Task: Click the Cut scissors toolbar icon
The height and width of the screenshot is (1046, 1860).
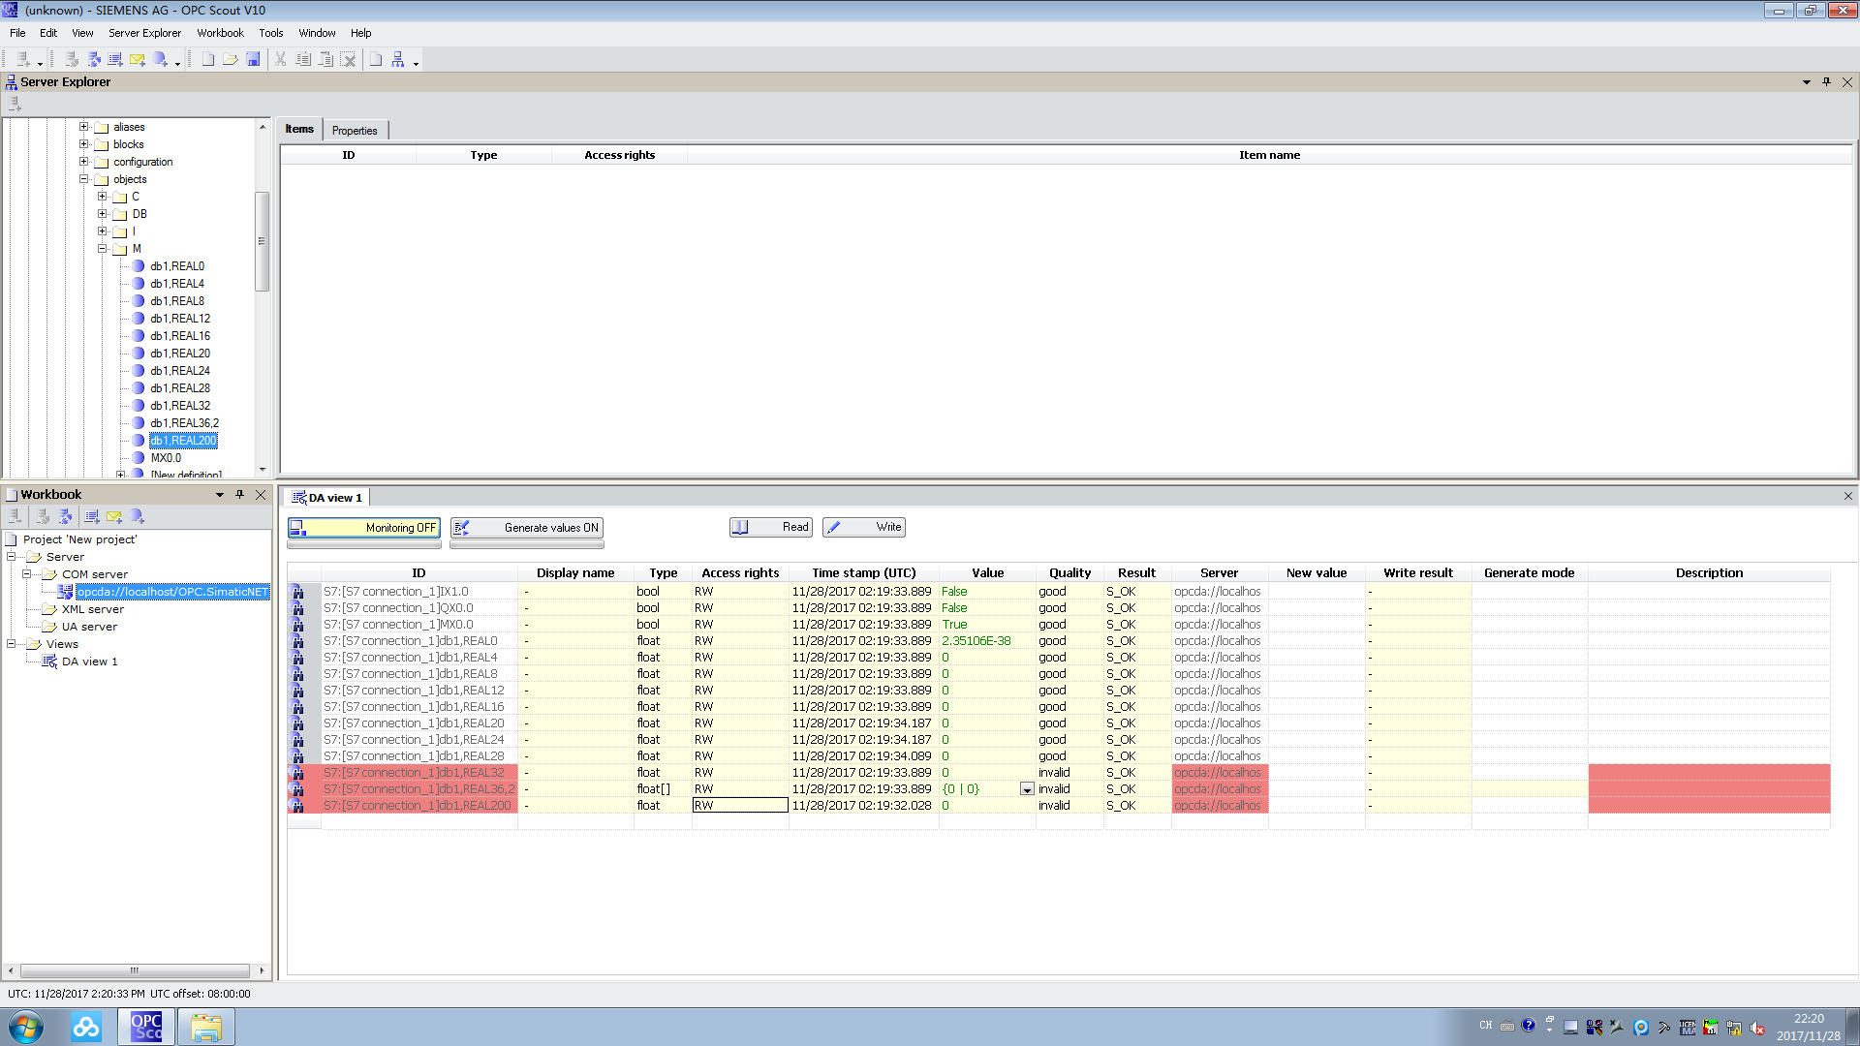Action: pos(281,60)
